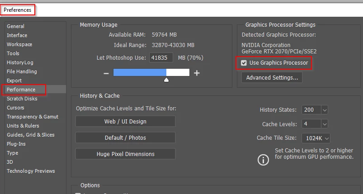The width and height of the screenshot is (363, 194).
Task: Click the Set Cache Levels tip text
Action: point(314,153)
